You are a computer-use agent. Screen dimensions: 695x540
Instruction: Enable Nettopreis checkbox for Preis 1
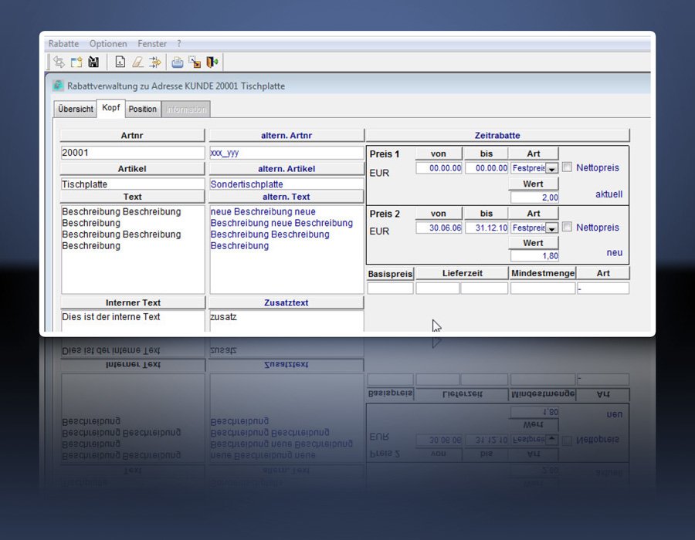point(568,167)
